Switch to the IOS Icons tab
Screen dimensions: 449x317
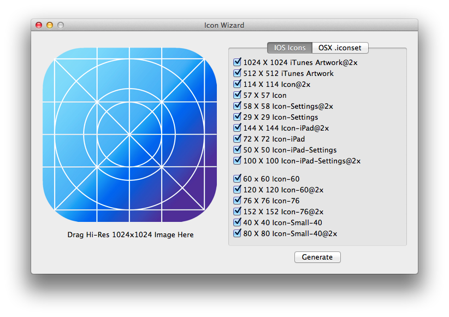290,48
